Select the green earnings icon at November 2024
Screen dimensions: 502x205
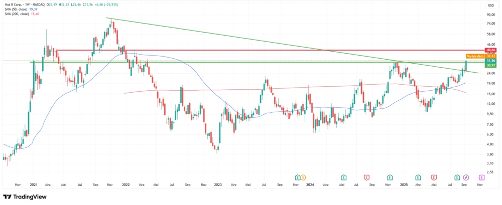(x=390, y=177)
